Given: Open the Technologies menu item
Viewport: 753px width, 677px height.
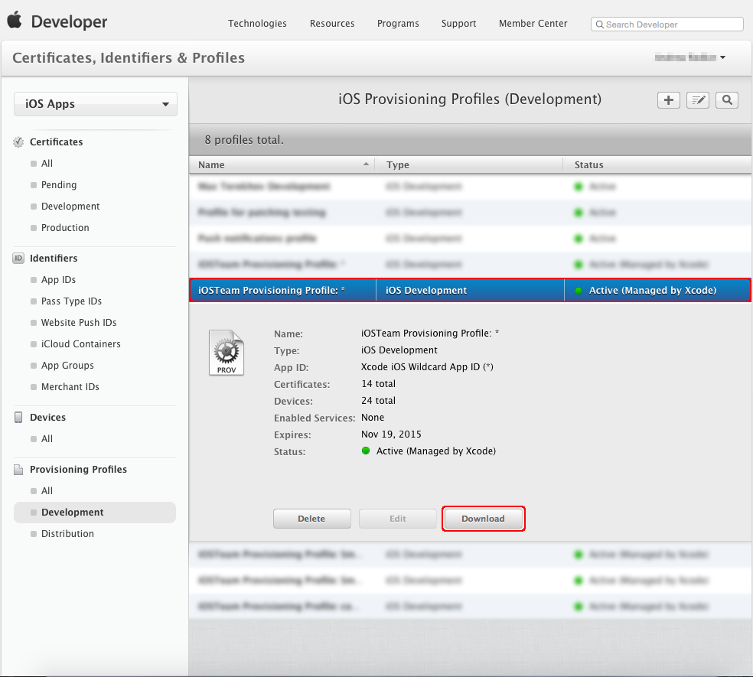Looking at the screenshot, I should [257, 24].
